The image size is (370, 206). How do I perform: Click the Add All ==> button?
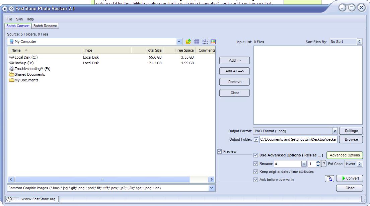click(234, 71)
